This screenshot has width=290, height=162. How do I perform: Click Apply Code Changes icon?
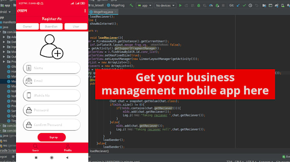click(x=192, y=6)
